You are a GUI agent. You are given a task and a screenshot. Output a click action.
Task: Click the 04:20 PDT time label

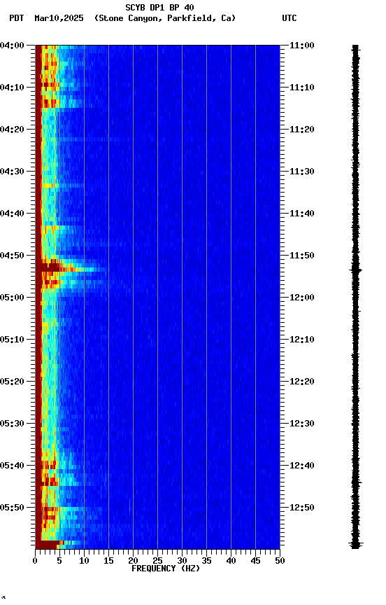pyautogui.click(x=12, y=130)
